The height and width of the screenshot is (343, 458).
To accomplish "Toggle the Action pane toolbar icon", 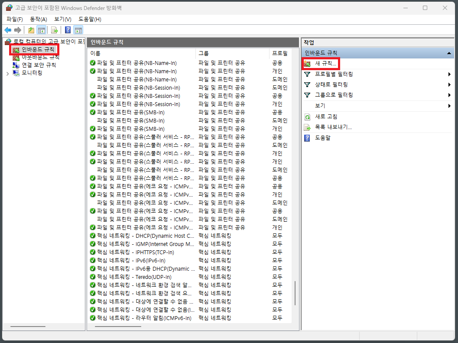I will 78,30.
